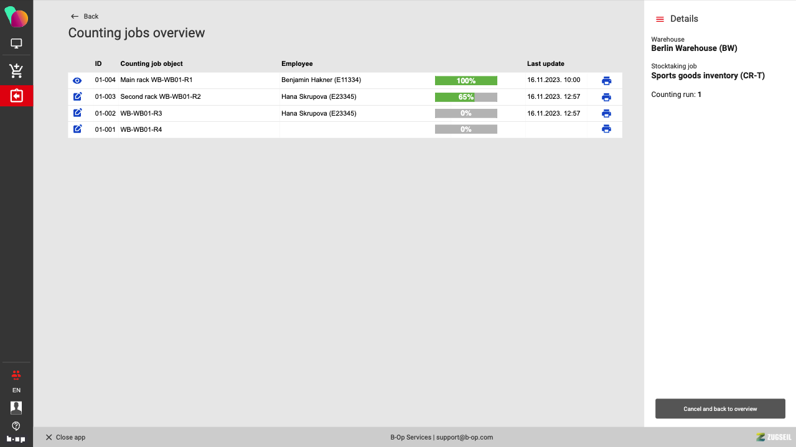View counting job 01-004 via eye icon

pyautogui.click(x=77, y=81)
